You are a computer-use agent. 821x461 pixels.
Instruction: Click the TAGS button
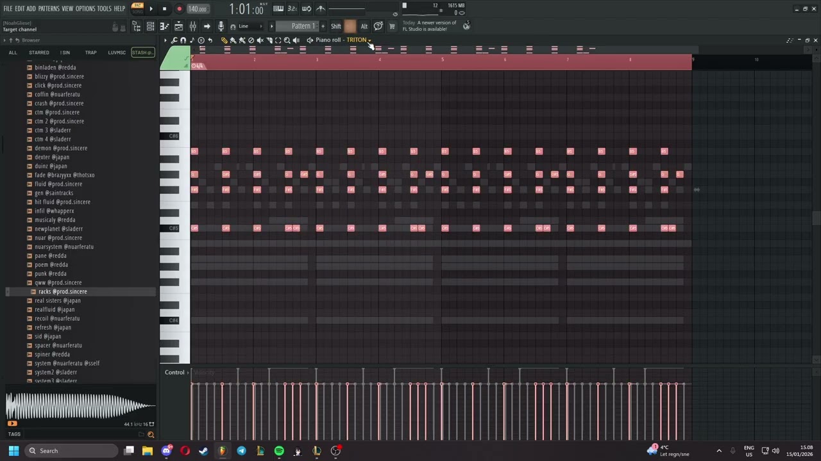click(x=14, y=434)
